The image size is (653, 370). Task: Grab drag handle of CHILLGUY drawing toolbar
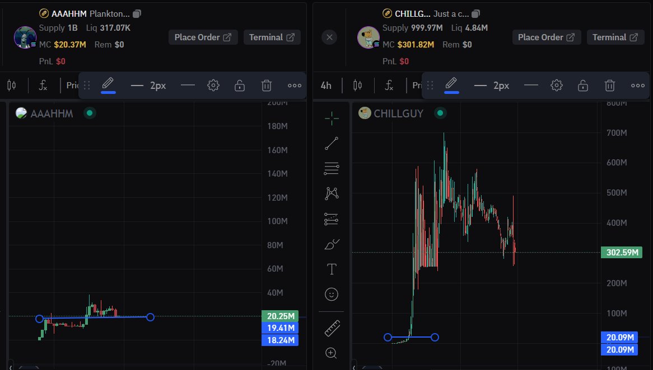(430, 85)
